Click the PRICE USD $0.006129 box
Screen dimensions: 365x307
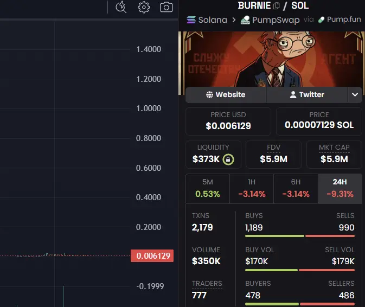[x=228, y=121]
